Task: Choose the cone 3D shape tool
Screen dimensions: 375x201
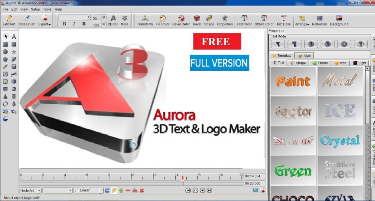Action: tap(5, 96)
